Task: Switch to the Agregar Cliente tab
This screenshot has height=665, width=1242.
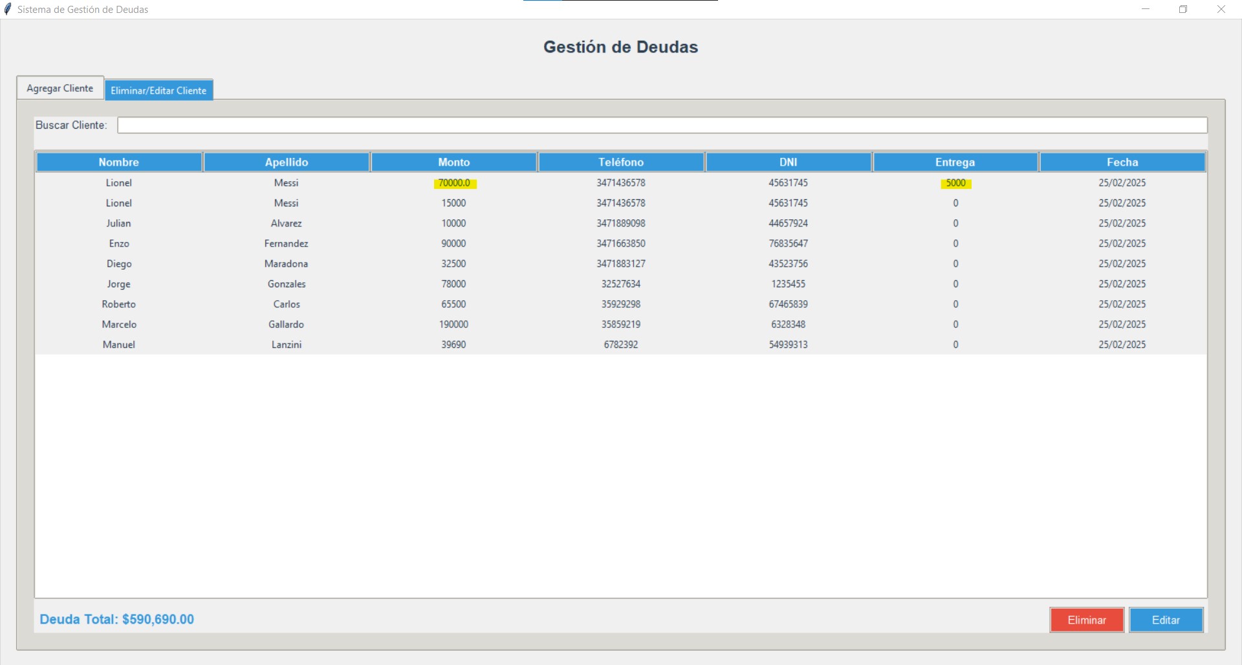Action: coord(60,88)
